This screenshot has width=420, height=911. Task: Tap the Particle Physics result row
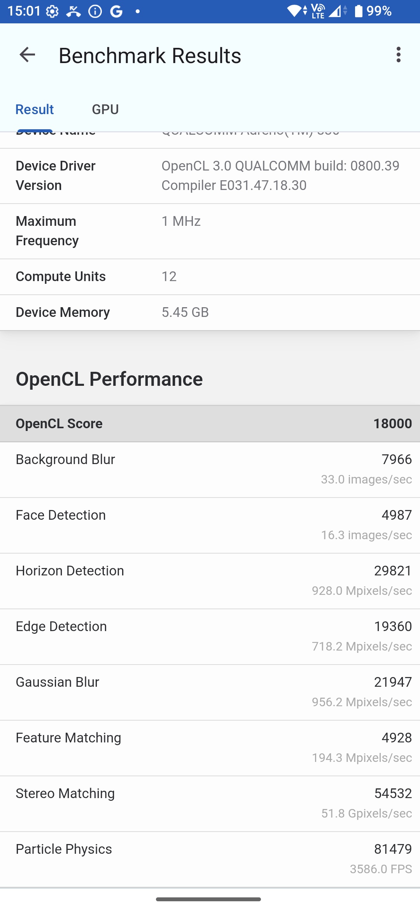(x=210, y=859)
